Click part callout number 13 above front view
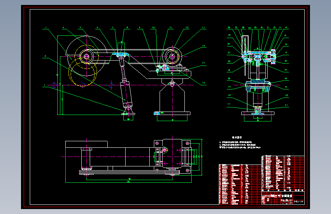This screenshot has height=214, width=331. [x=203, y=27]
